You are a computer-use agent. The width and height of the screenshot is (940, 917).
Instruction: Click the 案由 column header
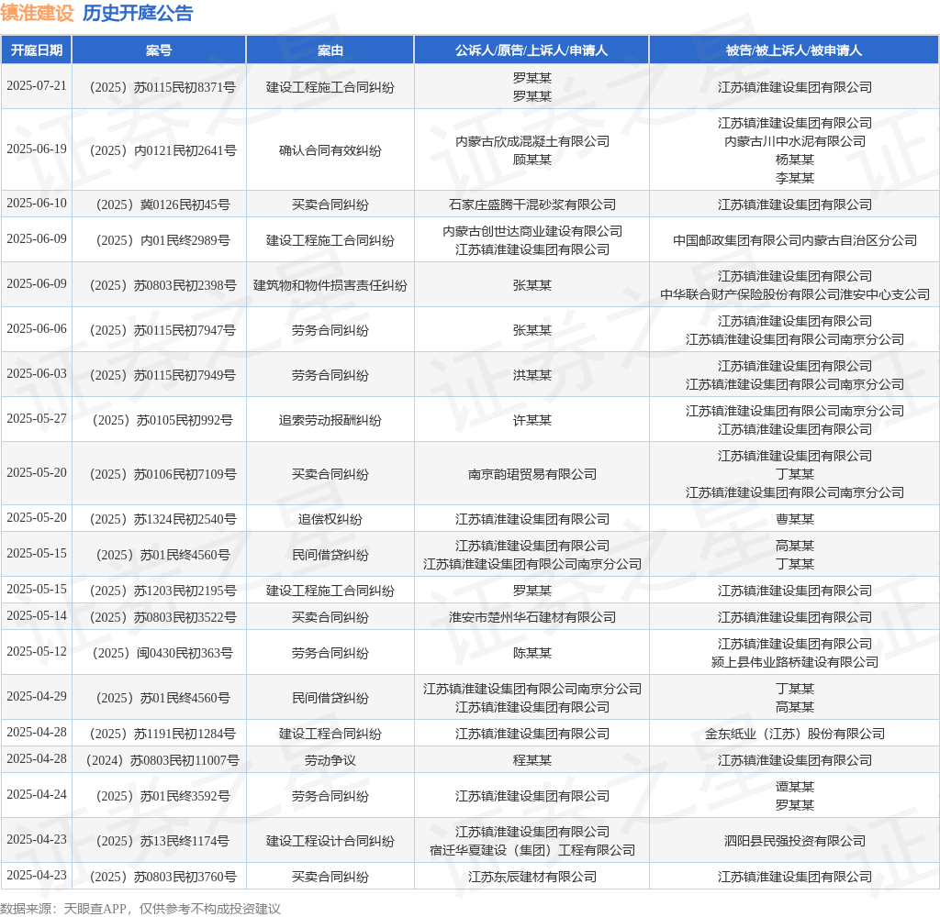(330, 50)
